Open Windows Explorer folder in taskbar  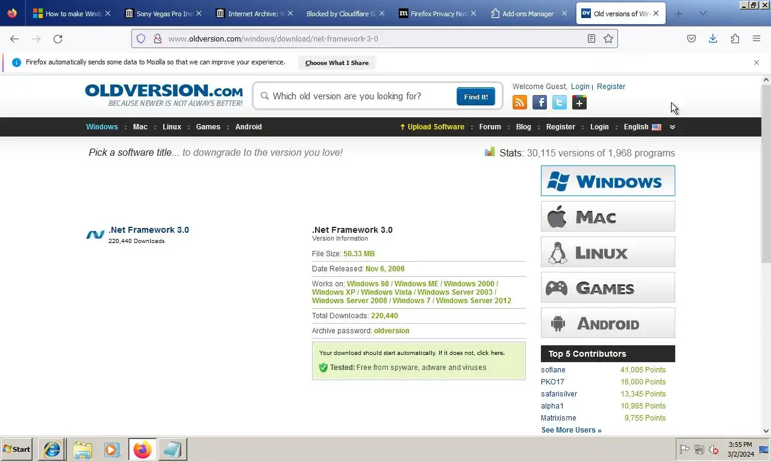[x=83, y=449]
